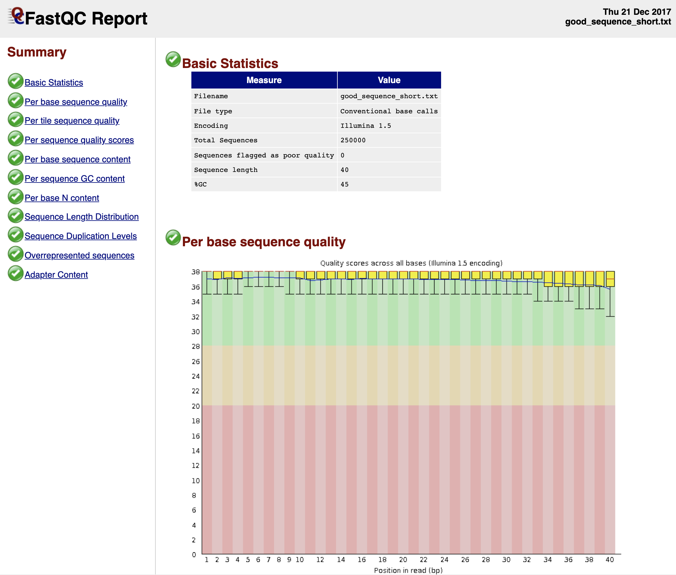Open the Basic Statistics summary link
The width and height of the screenshot is (676, 575).
tap(54, 83)
